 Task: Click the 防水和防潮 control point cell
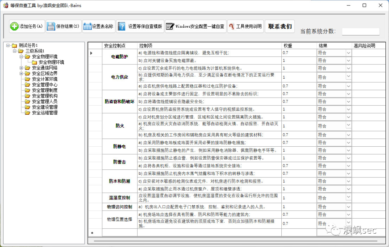(x=120, y=181)
